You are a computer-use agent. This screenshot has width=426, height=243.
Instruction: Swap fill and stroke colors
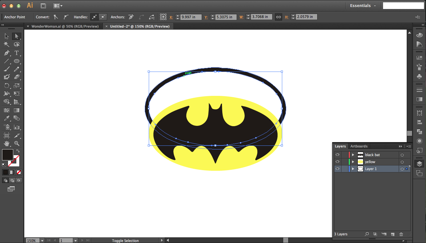click(18, 151)
